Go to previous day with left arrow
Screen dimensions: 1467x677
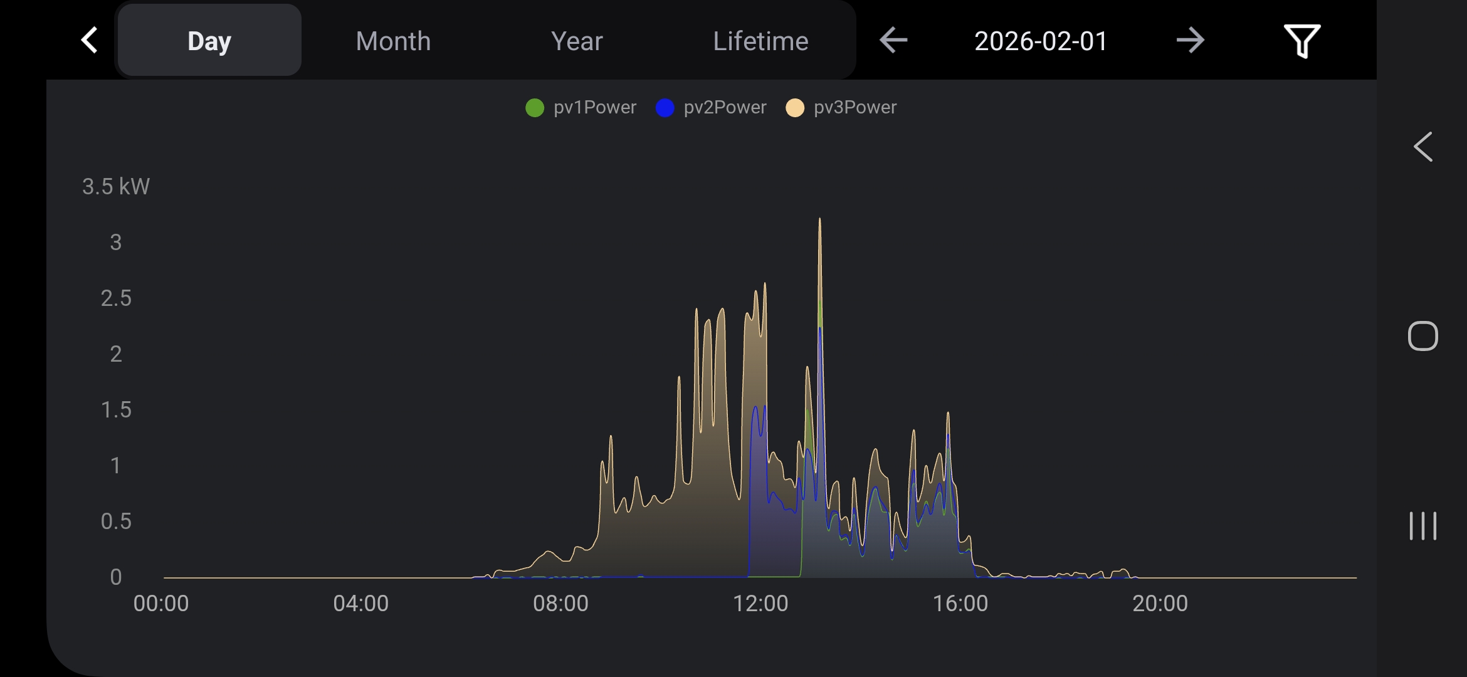click(893, 41)
